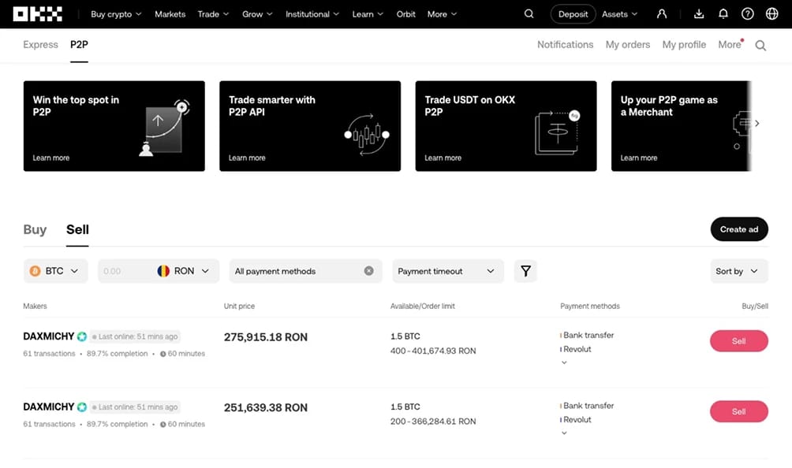Open second DAXMICHY maker profile name
792x468 pixels.
(x=48, y=407)
